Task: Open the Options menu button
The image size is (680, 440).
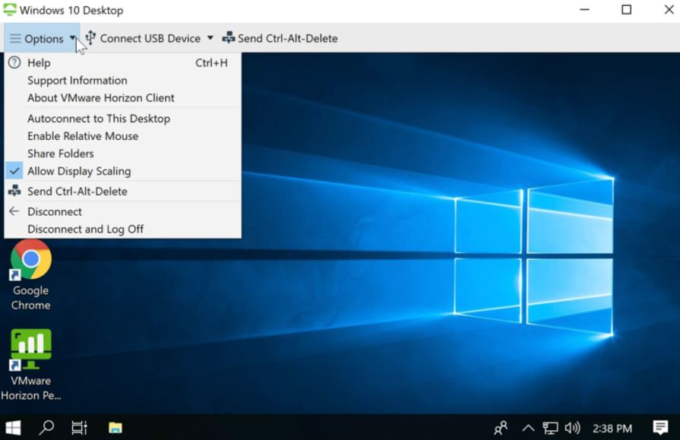Action: coord(42,39)
